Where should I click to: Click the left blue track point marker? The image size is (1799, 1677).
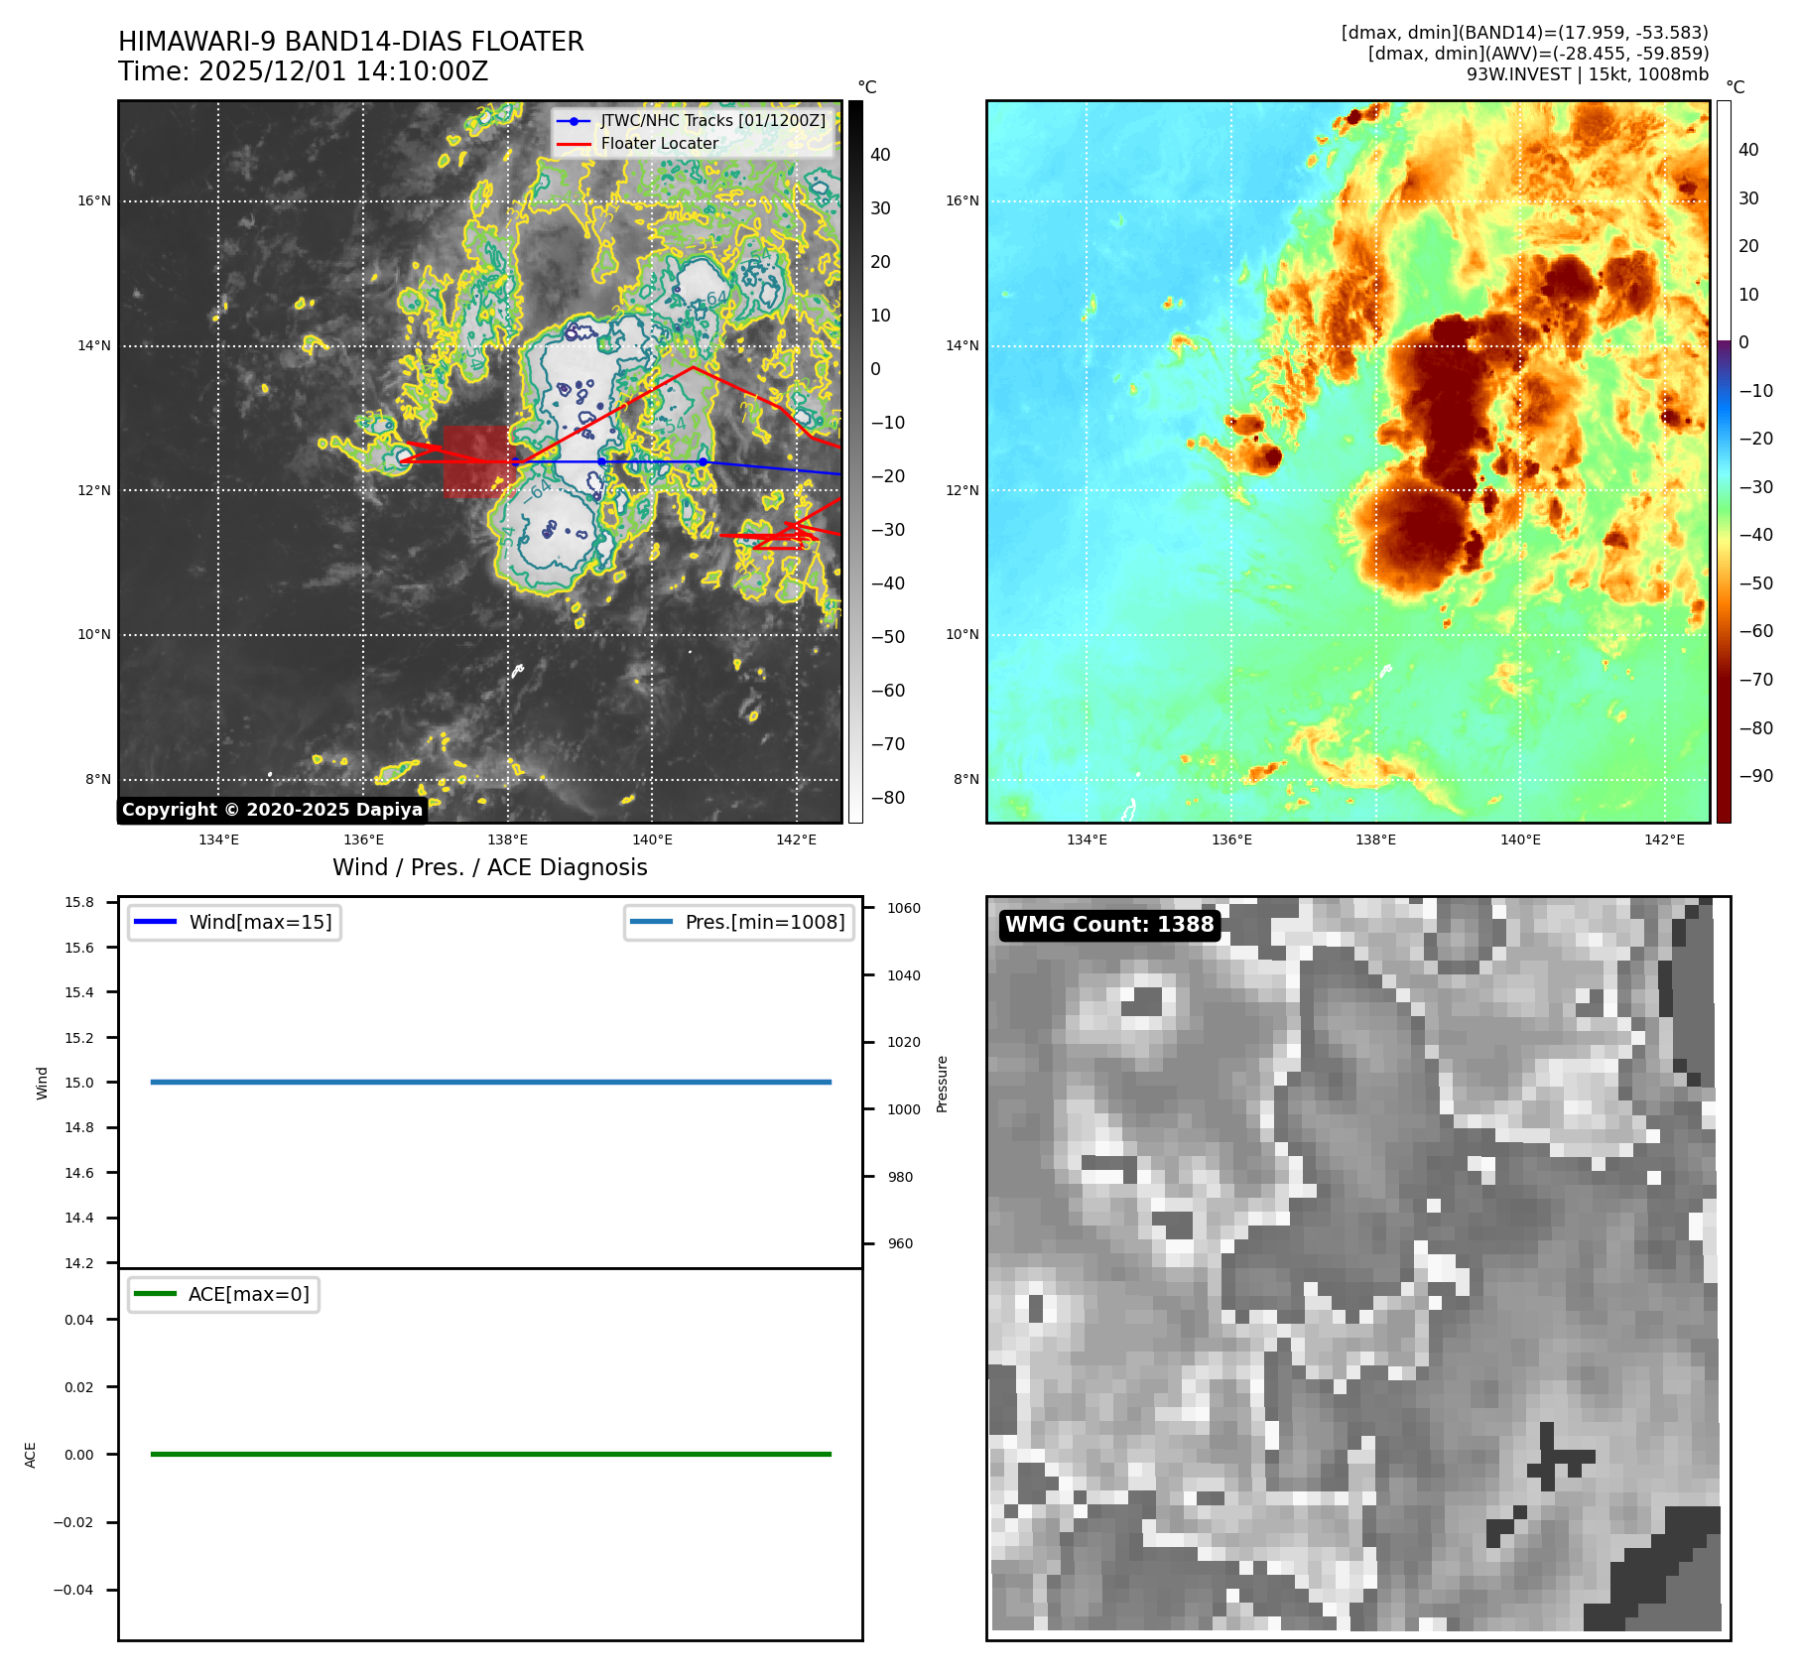(601, 461)
